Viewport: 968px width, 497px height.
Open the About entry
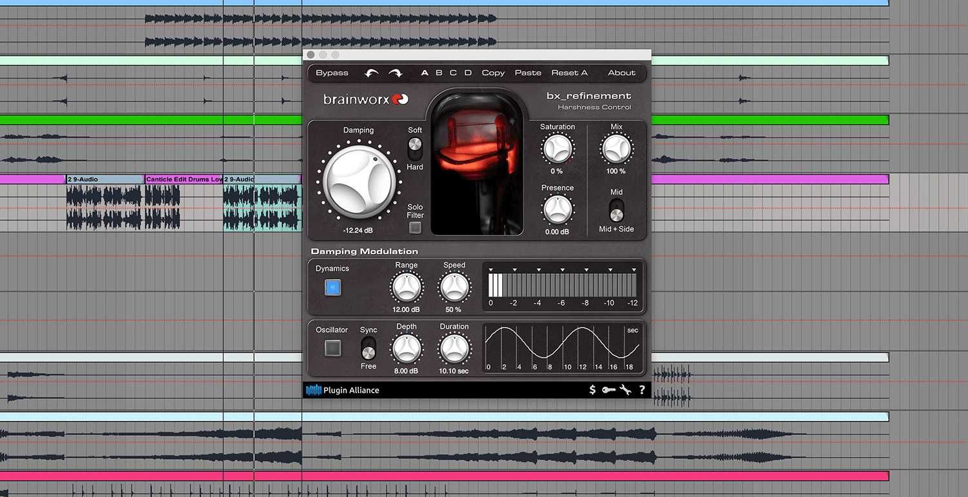621,73
